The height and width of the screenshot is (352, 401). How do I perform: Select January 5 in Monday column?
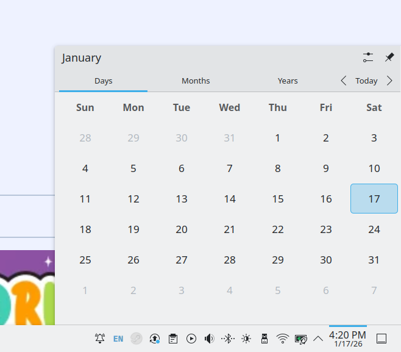click(133, 168)
